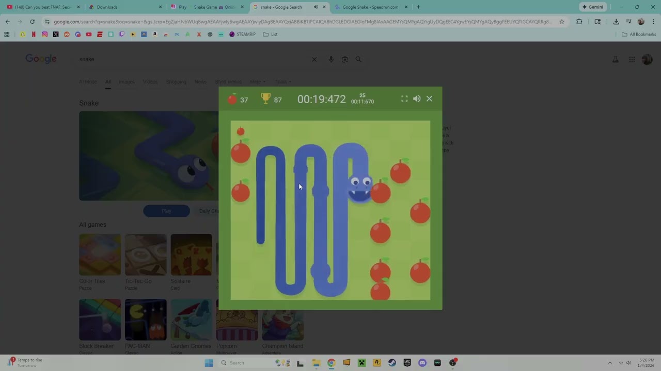Click the Play button under Snake image

click(166, 211)
